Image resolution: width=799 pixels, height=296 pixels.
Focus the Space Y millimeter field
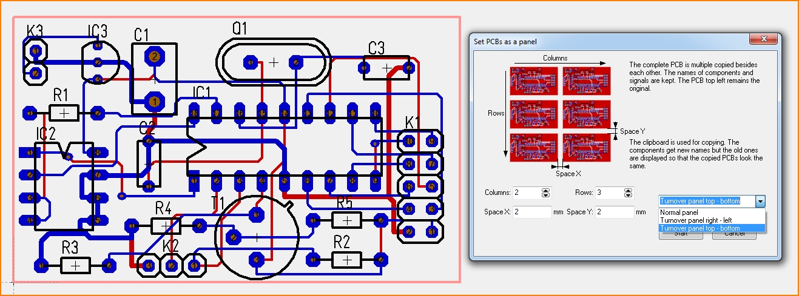pyautogui.click(x=614, y=212)
